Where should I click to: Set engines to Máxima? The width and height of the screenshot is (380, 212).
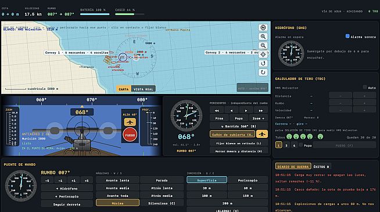click(x=117, y=203)
